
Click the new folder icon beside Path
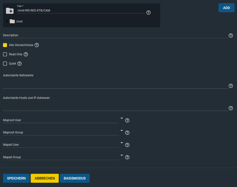click(10, 11)
